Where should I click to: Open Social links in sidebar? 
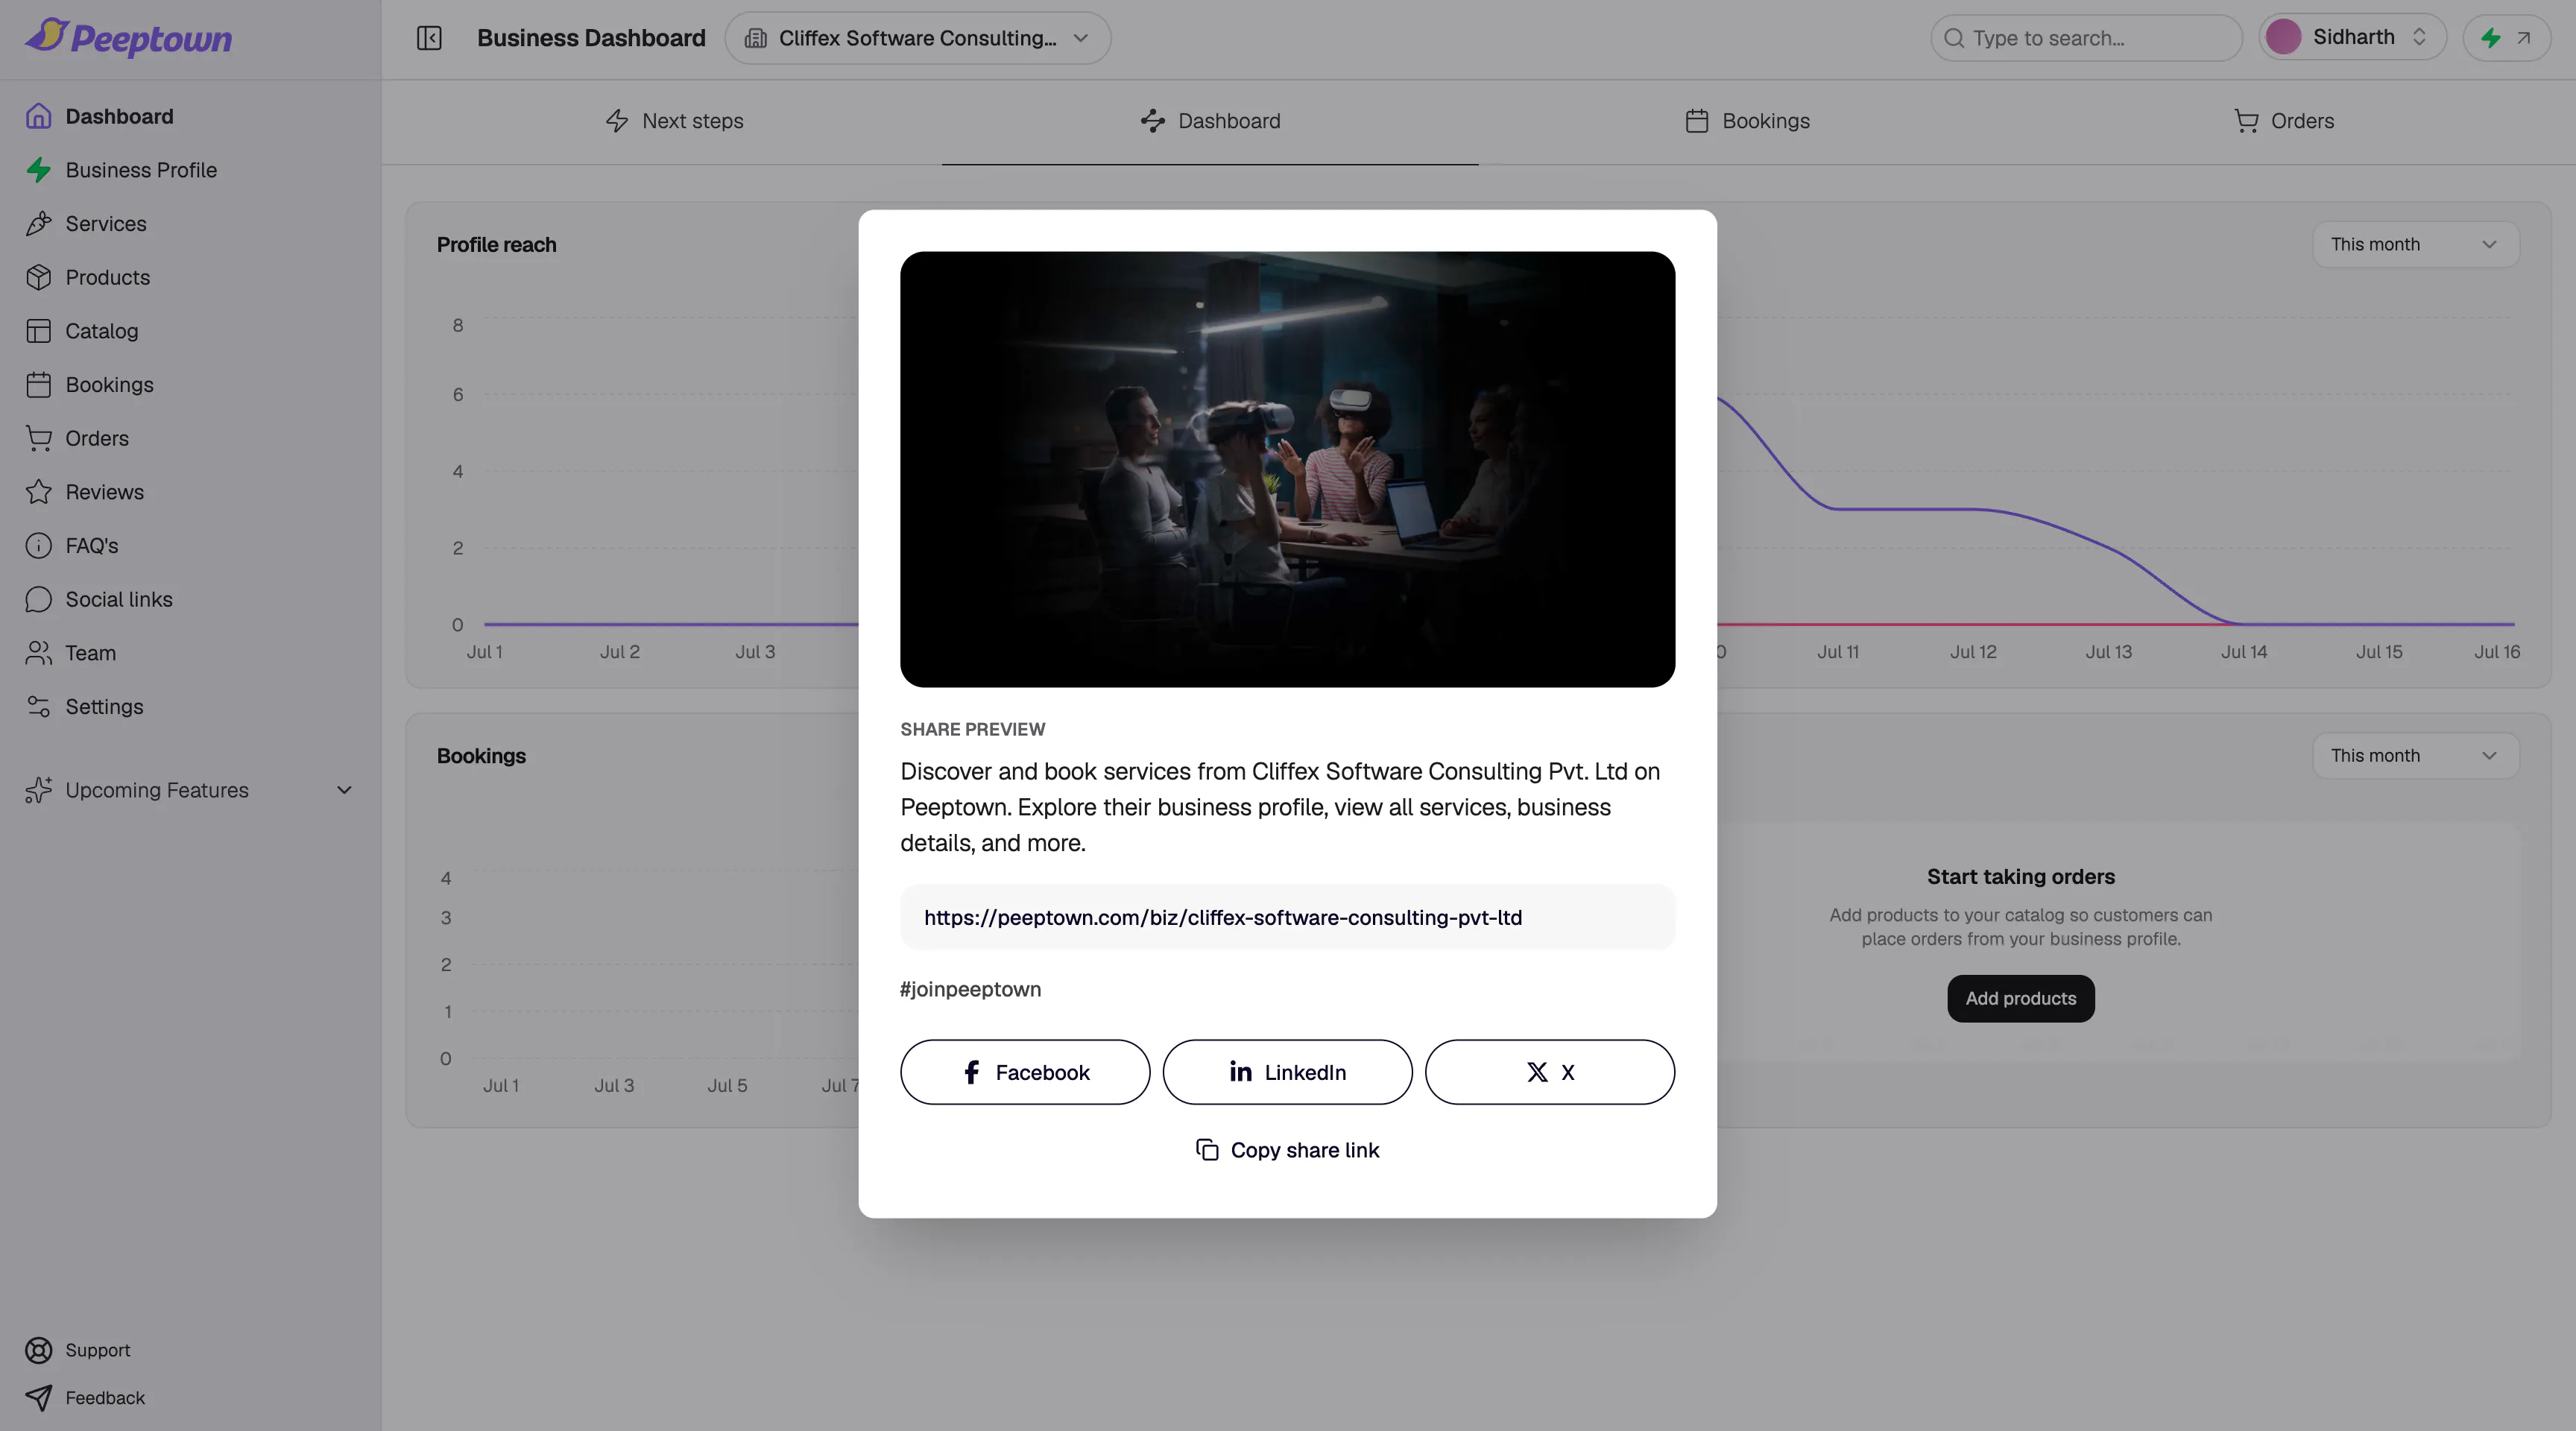pyautogui.click(x=99, y=599)
